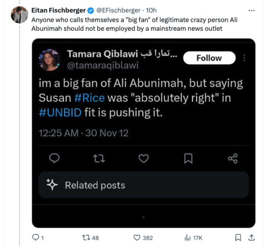Expand Related posts section

(x=144, y=185)
